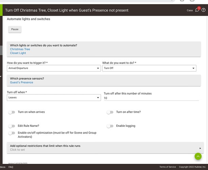Viewport: 208px width, 170px height.
Task: Click the minutes delay input field
Action: click(150, 98)
